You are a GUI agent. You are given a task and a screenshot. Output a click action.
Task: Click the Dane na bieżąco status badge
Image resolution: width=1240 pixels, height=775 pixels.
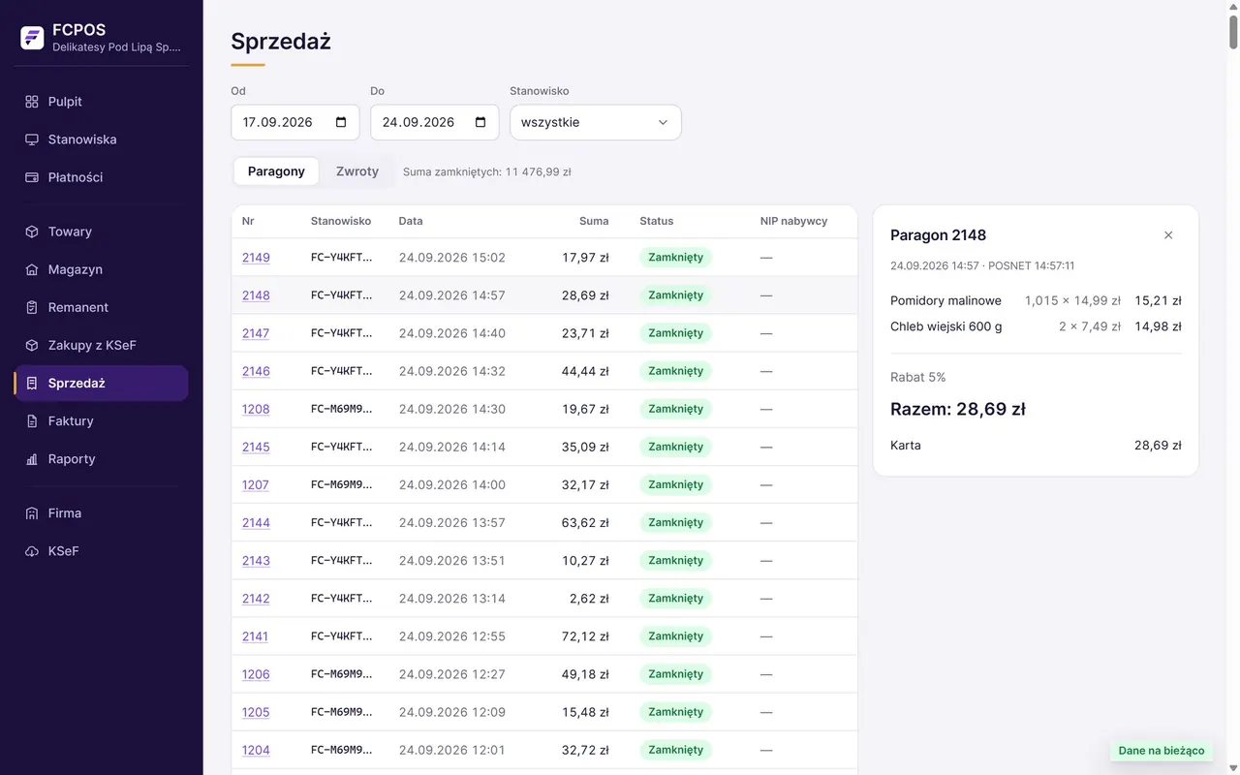(x=1162, y=751)
